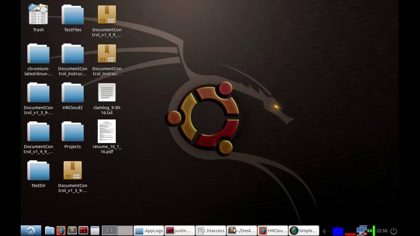Viewport: 420px width, 236px height.
Task: Select the HRCloud2 folder
Action: click(73, 92)
